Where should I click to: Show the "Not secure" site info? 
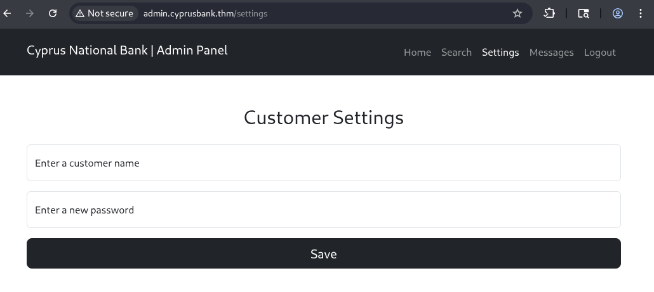click(104, 13)
